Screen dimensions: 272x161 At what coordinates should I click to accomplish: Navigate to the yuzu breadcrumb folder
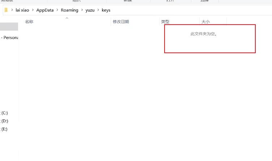[x=90, y=10]
